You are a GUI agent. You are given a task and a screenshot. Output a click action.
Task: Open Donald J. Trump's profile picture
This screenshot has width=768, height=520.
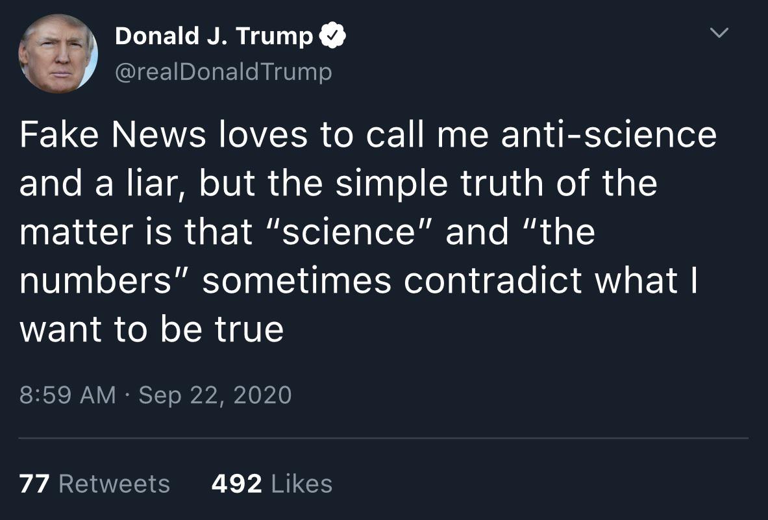click(58, 53)
